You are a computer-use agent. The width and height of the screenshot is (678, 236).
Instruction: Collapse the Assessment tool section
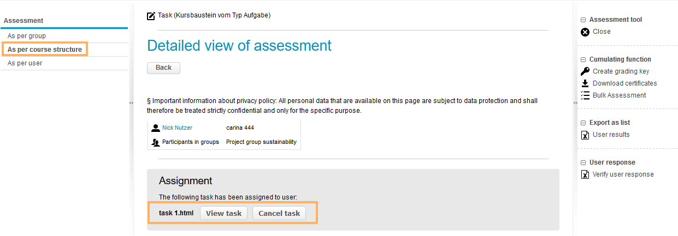click(x=583, y=20)
